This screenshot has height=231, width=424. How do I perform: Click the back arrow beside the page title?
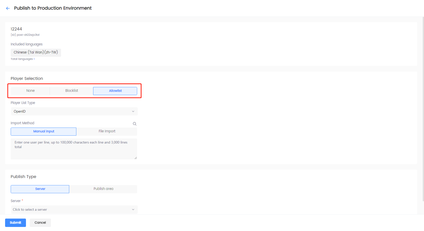point(8,8)
